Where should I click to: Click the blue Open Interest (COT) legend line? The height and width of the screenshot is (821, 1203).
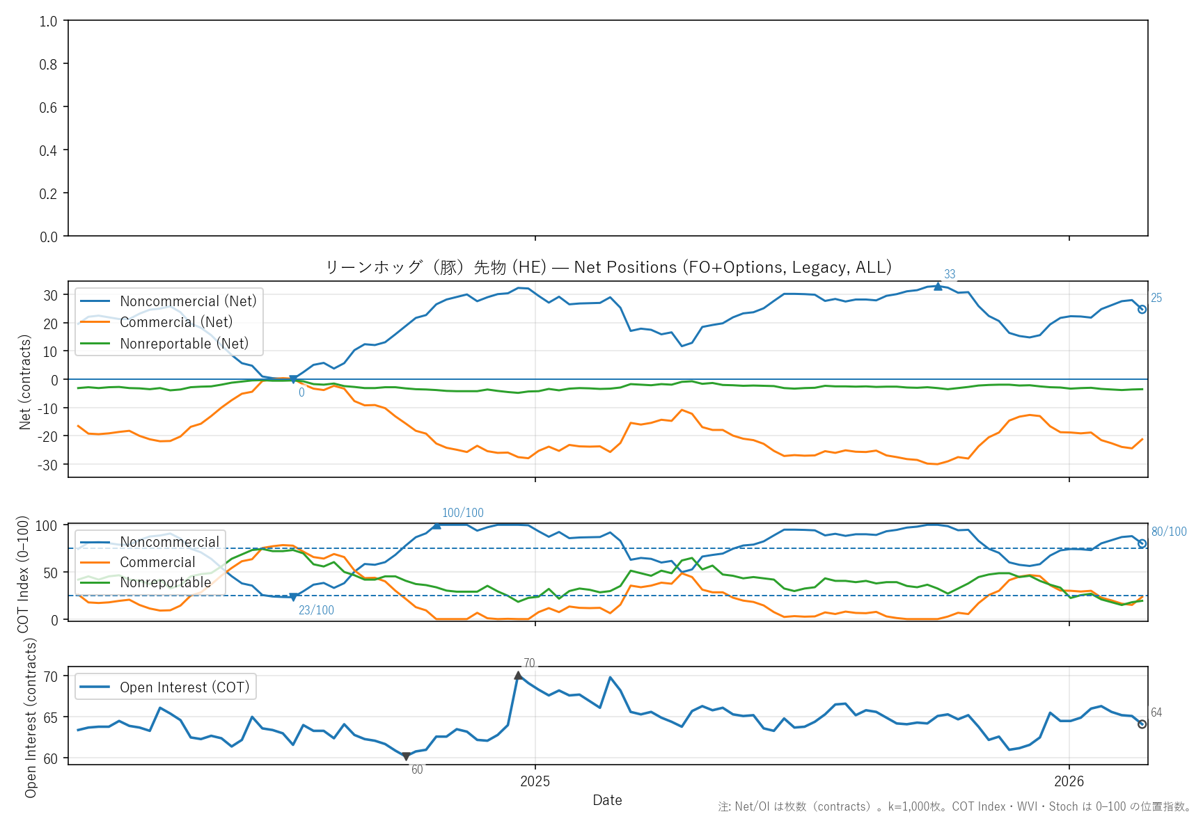click(95, 687)
